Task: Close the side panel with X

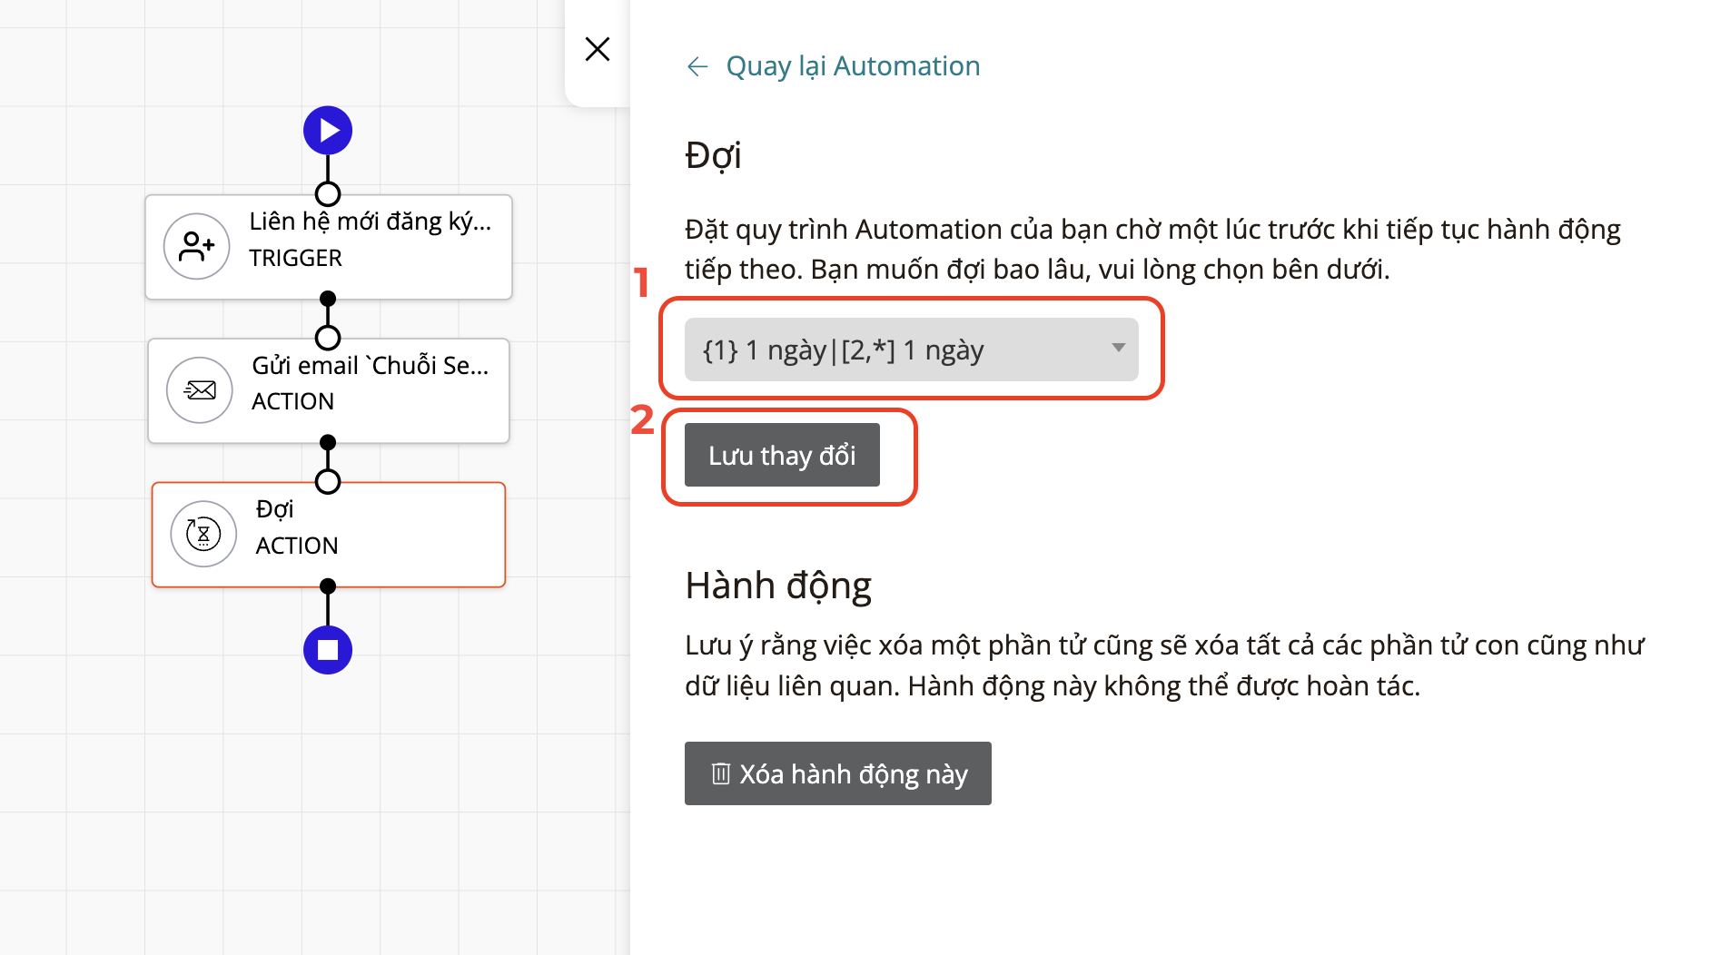Action: 598,49
